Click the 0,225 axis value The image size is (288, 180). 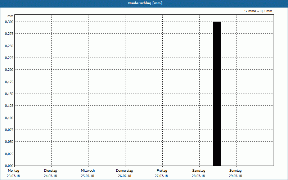[9, 58]
